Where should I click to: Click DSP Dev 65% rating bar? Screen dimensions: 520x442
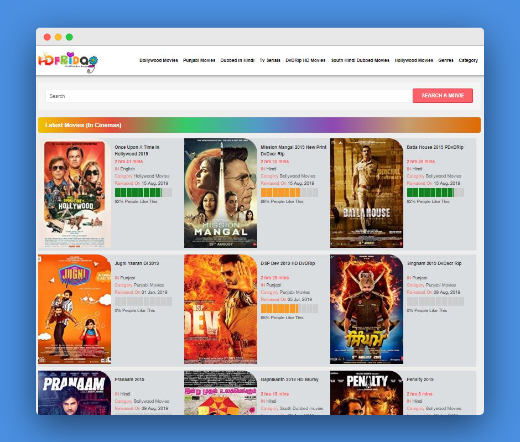point(289,309)
